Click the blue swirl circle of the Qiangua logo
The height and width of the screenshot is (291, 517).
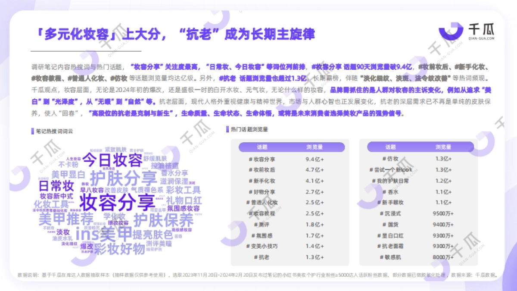[x=451, y=31]
